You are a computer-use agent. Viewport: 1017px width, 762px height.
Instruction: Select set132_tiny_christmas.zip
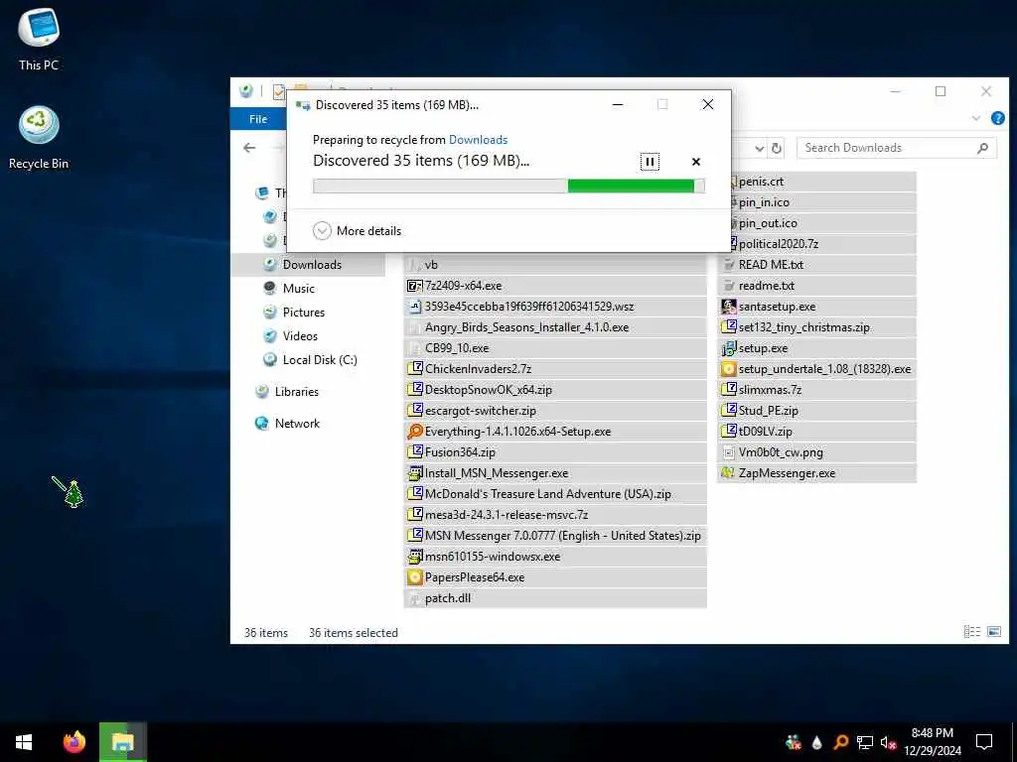click(x=817, y=327)
